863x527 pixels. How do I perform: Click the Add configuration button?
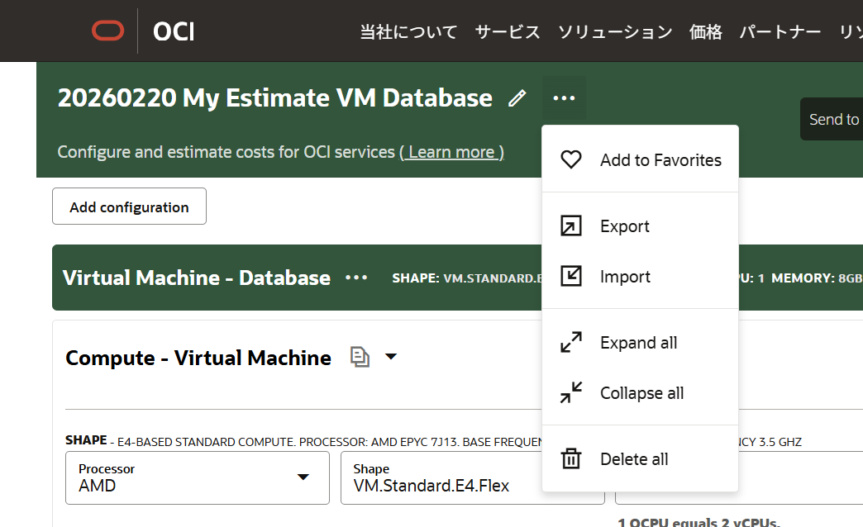(x=128, y=206)
